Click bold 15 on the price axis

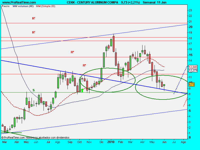point(190,55)
